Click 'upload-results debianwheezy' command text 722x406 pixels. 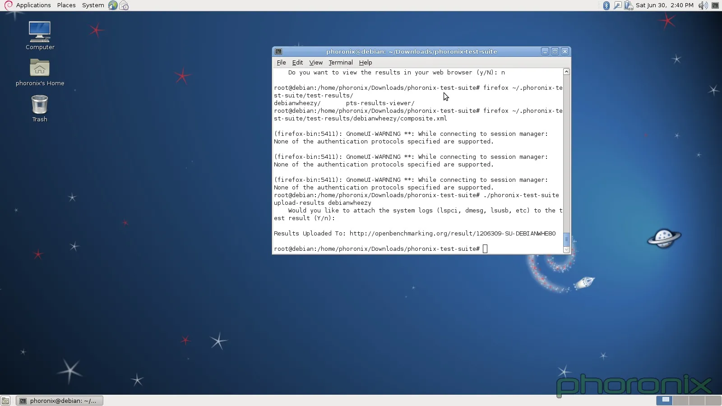click(323, 203)
